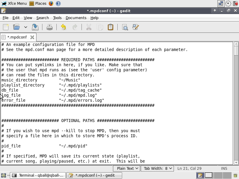This screenshot has height=179, width=239.
Task: Toggle the second workspace in pager
Action: coord(209,175)
